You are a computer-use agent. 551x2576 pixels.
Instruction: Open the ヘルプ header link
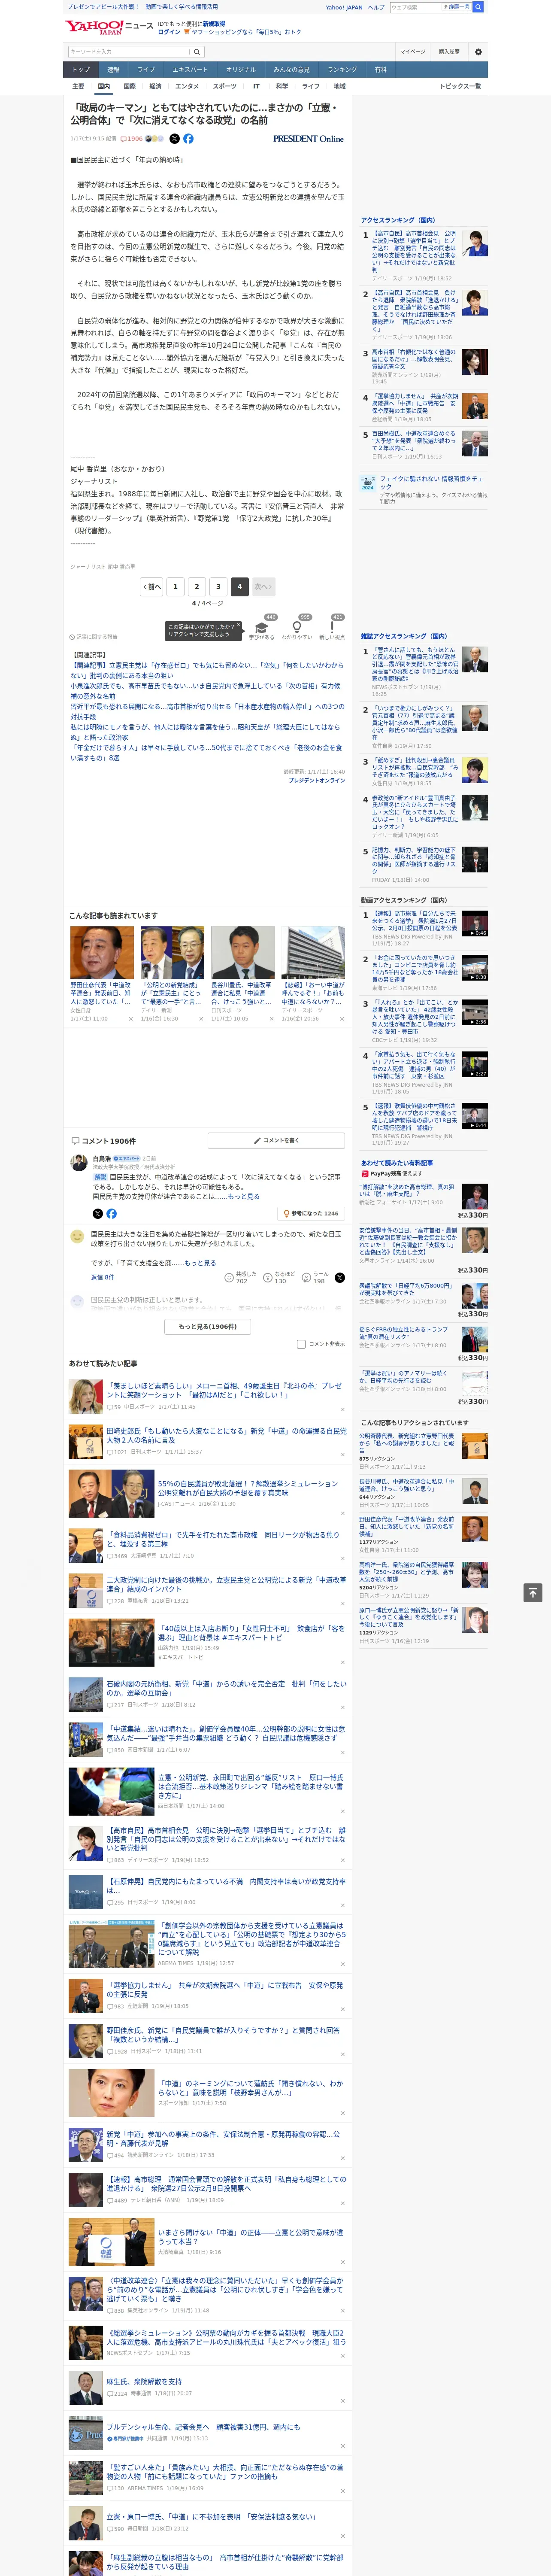coord(376,7)
